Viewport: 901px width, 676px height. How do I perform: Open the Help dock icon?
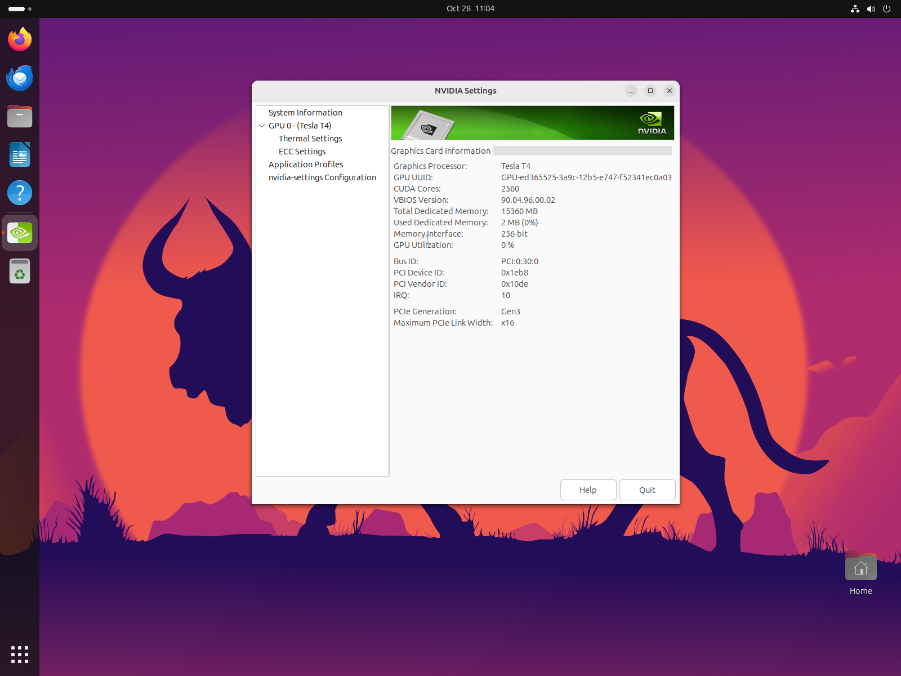pyautogui.click(x=20, y=193)
